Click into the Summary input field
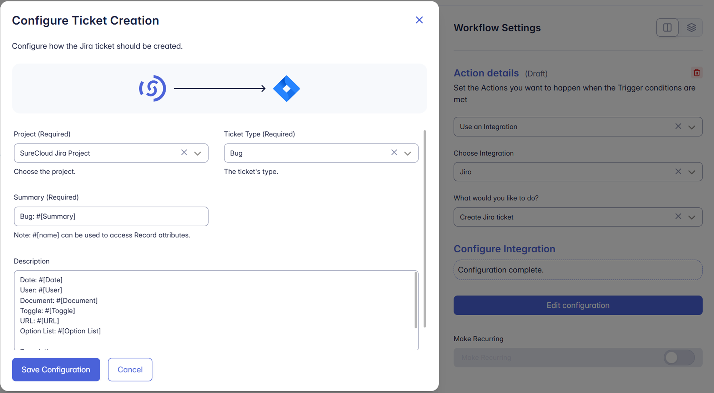Image resolution: width=714 pixels, height=393 pixels. (111, 216)
